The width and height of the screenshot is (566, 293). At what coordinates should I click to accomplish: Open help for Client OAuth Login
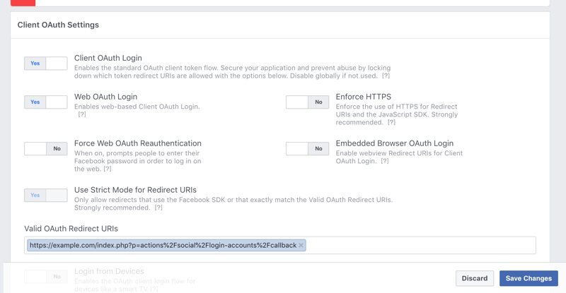(x=386, y=76)
